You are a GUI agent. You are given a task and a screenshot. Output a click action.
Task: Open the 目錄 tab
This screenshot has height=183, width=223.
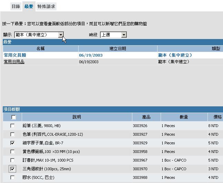tap(16, 7)
